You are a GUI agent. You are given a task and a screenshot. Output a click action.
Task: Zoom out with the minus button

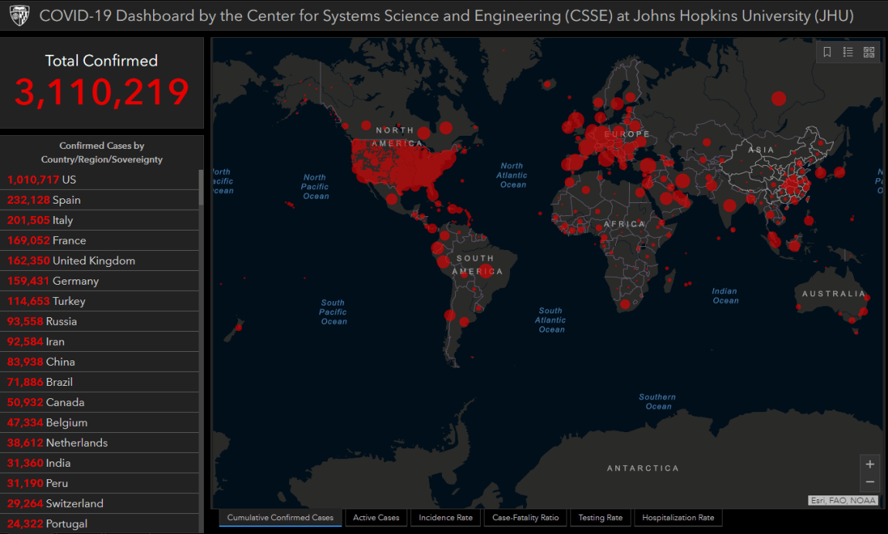tap(870, 482)
